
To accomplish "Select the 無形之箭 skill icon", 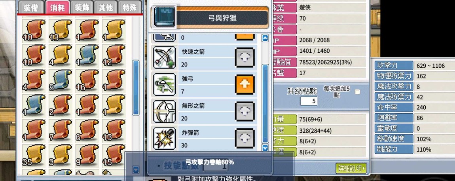I will tap(164, 111).
